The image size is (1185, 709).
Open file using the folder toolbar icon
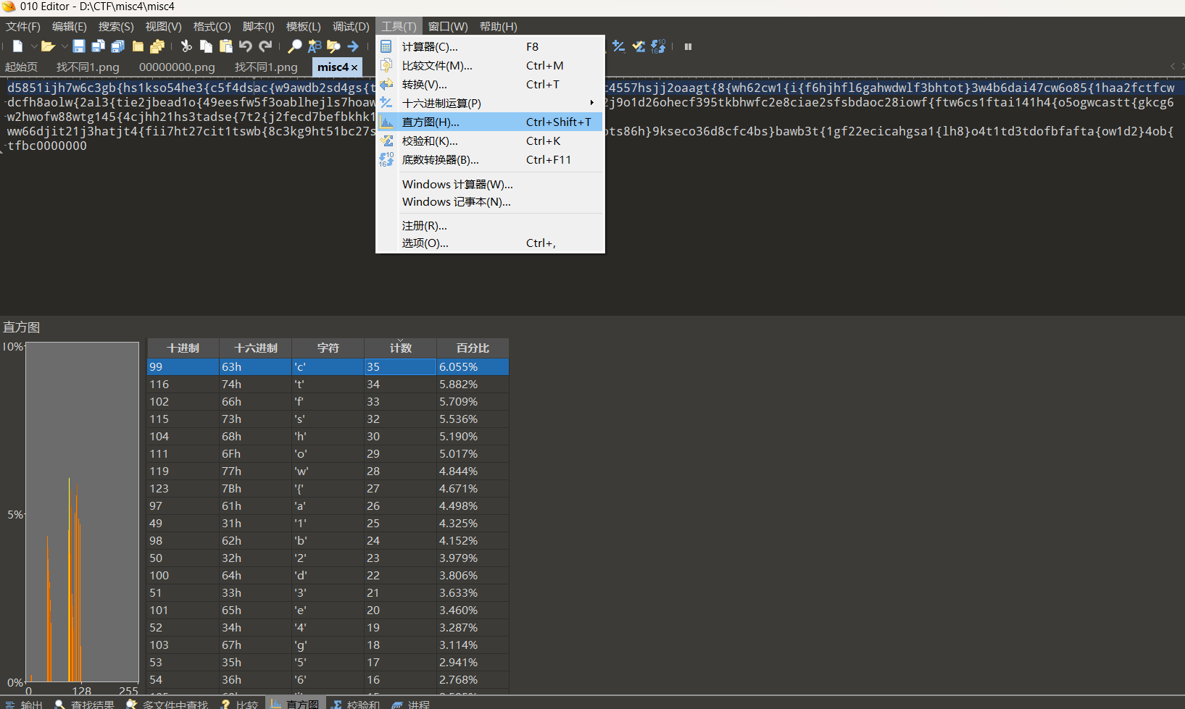tap(48, 46)
